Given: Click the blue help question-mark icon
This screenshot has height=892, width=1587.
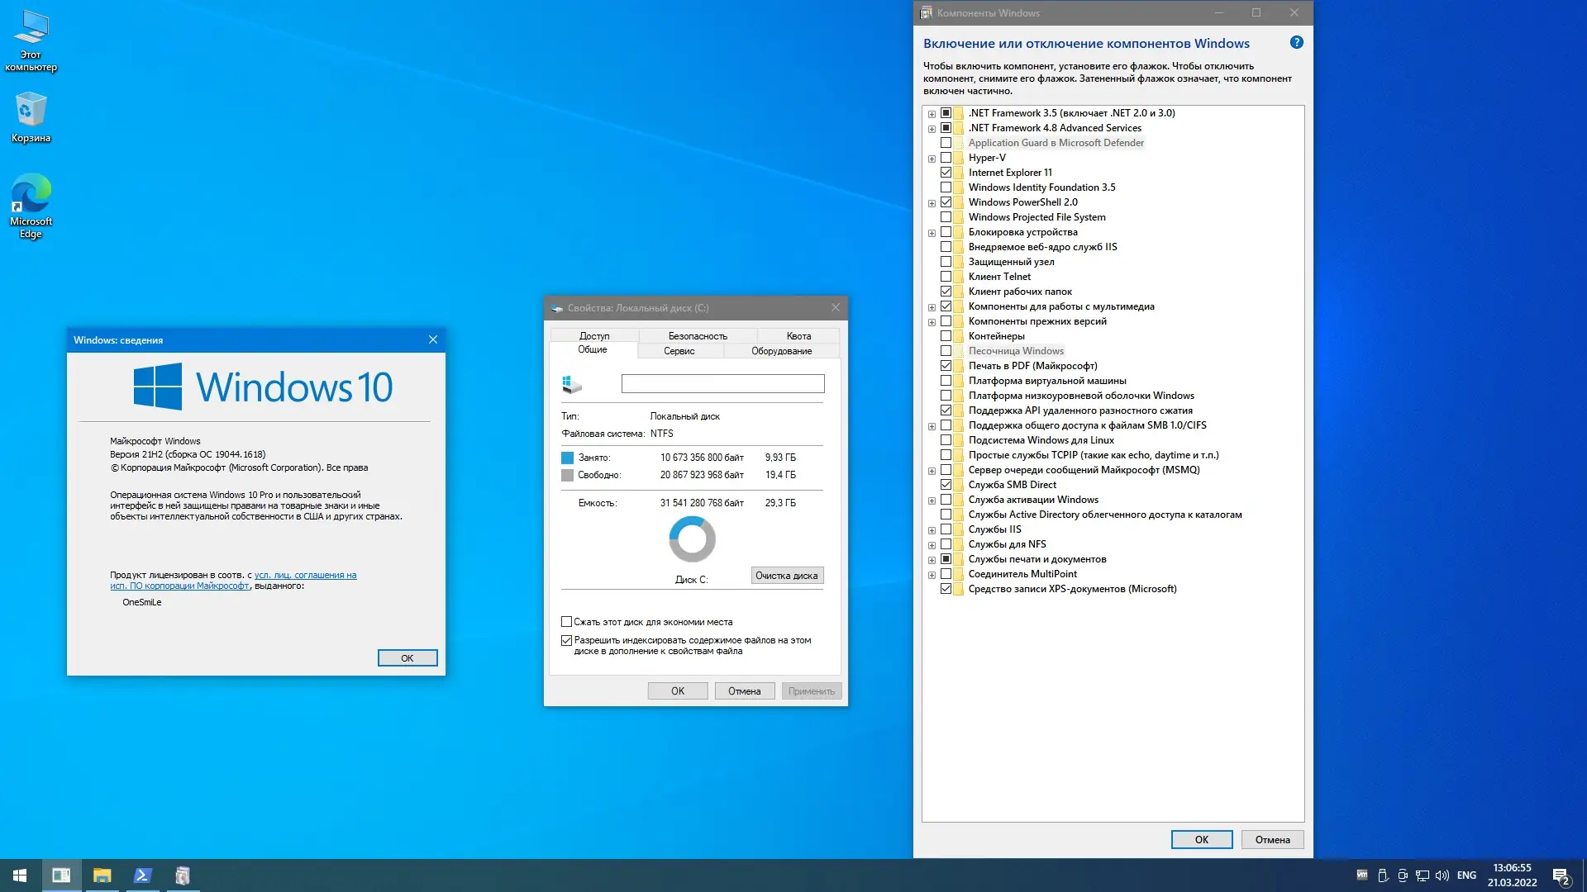Looking at the screenshot, I should point(1296,43).
